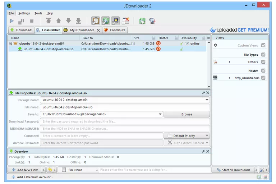This screenshot has height=184, width=276.
Task: Click the LinkGrabber list scrollbar down arrow
Action: (x=209, y=87)
